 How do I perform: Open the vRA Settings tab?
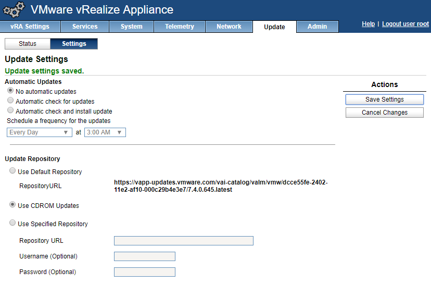[x=30, y=27]
